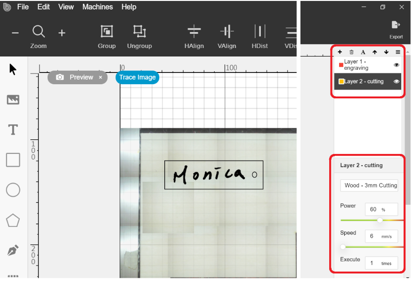
Task: Add a new layer with the plus icon
Action: (340, 52)
